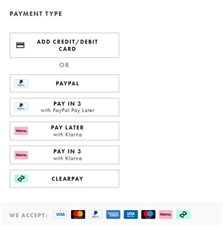
Task: Click the credit card icon
Action: (20, 45)
